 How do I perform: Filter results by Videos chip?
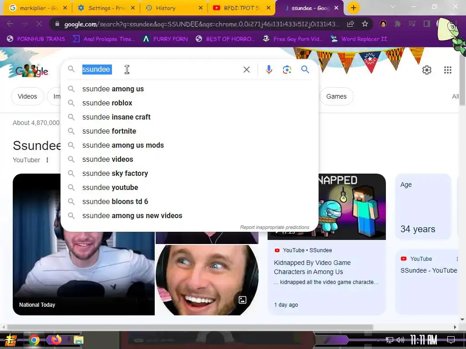(27, 96)
